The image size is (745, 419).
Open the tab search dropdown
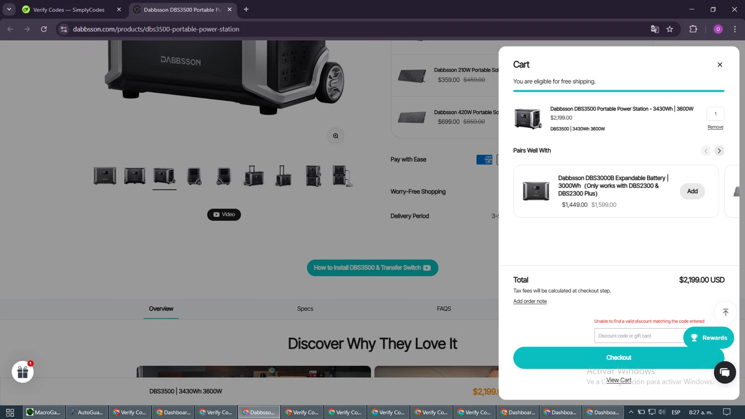[9, 9]
